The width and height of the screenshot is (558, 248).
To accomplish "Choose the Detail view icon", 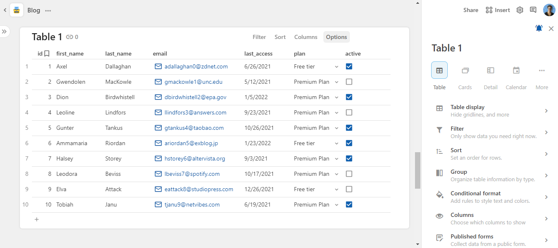I will (490, 71).
